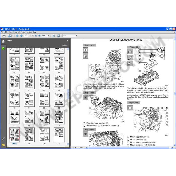Open the Tools menu
176x176 pixels.
(x=23, y=32)
